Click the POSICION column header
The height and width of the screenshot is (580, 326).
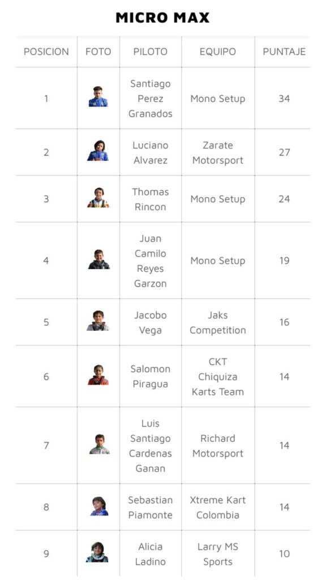[x=46, y=52]
